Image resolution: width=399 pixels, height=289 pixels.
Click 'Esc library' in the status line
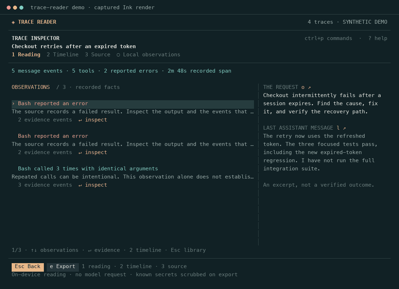coord(188,250)
